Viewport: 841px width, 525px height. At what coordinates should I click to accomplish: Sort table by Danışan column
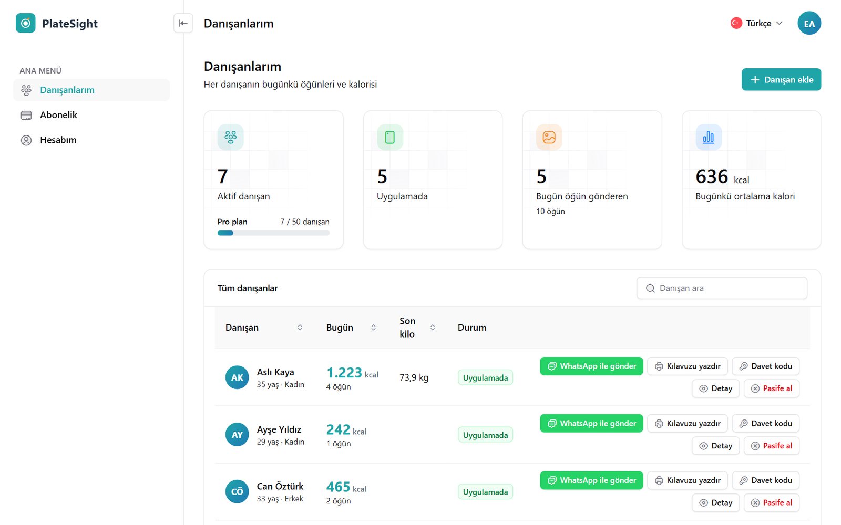coord(300,328)
